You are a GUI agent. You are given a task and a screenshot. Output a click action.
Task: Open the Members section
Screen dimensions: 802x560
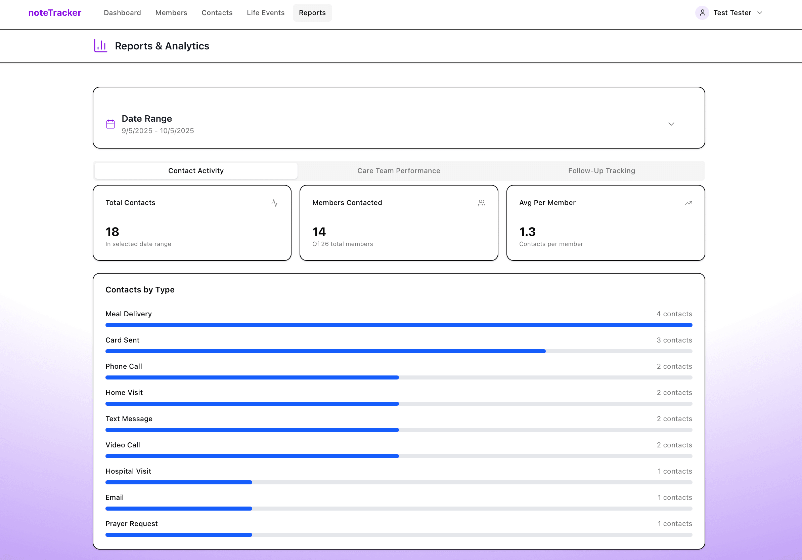[x=171, y=12]
